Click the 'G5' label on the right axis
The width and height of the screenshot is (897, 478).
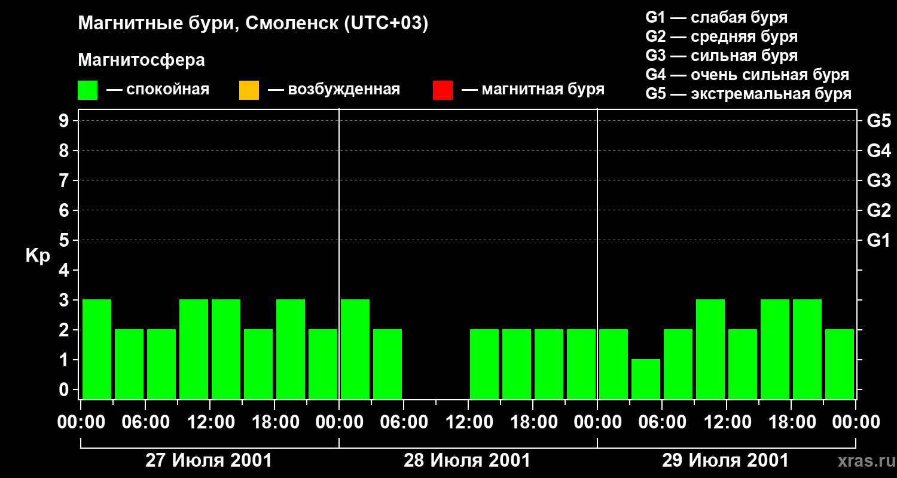pos(878,121)
